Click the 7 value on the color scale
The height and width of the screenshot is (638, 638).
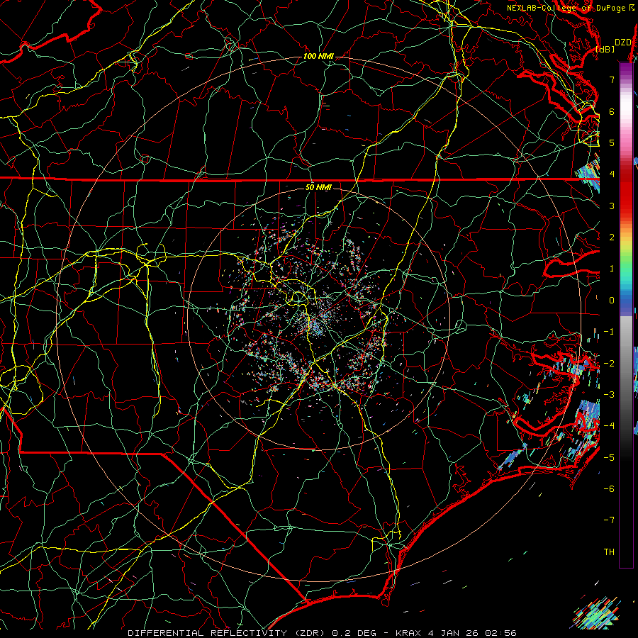click(x=612, y=79)
